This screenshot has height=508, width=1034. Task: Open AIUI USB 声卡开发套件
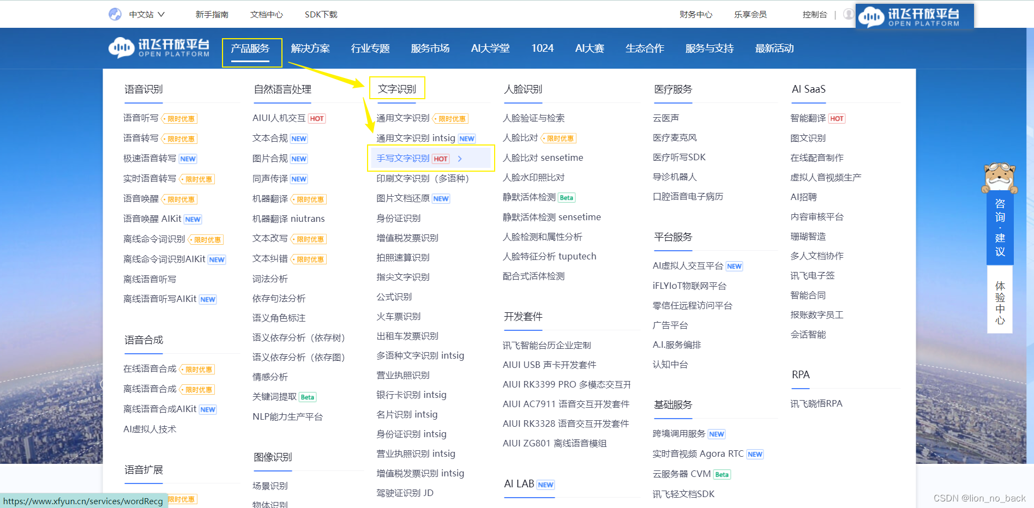549,365
